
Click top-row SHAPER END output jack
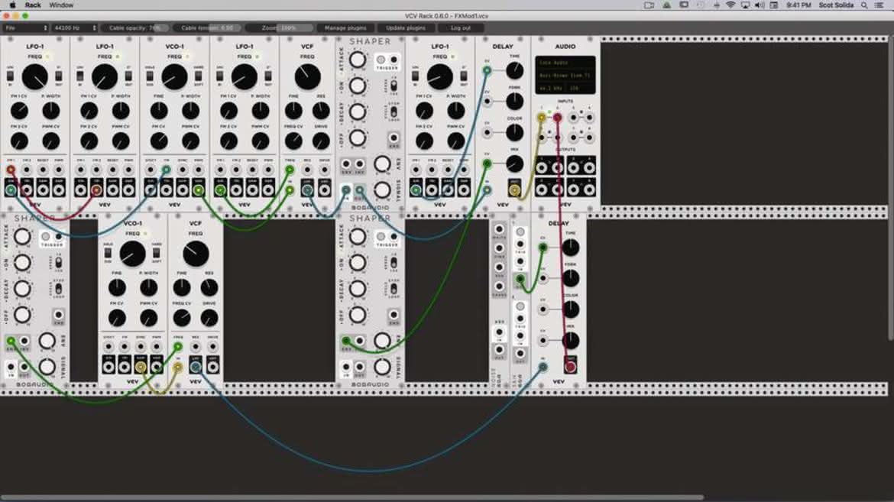click(x=394, y=138)
